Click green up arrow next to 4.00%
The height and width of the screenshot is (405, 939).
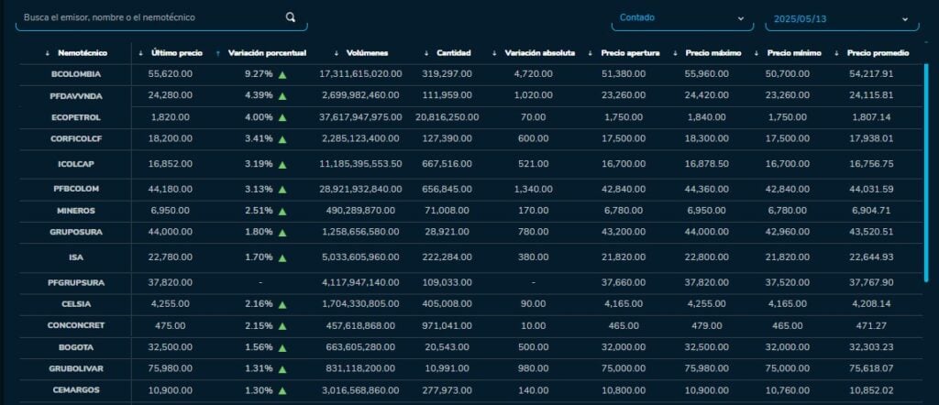(282, 117)
